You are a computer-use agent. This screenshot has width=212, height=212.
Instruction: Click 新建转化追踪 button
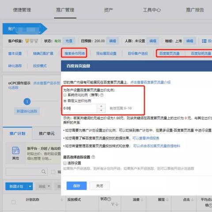tap(27, 111)
